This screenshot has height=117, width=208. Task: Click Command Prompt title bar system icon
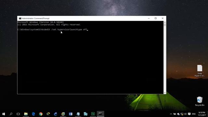[x=20, y=18]
